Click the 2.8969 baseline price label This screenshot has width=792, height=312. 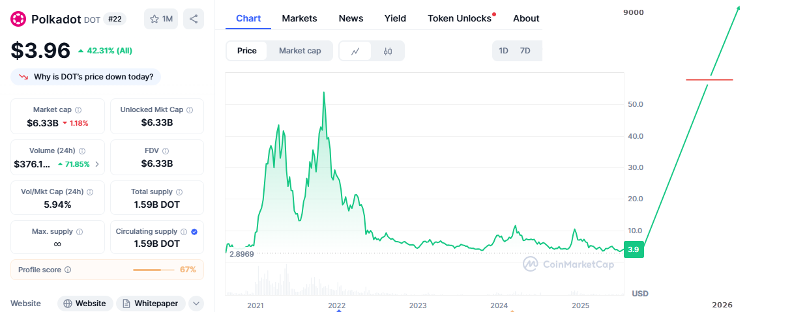242,253
